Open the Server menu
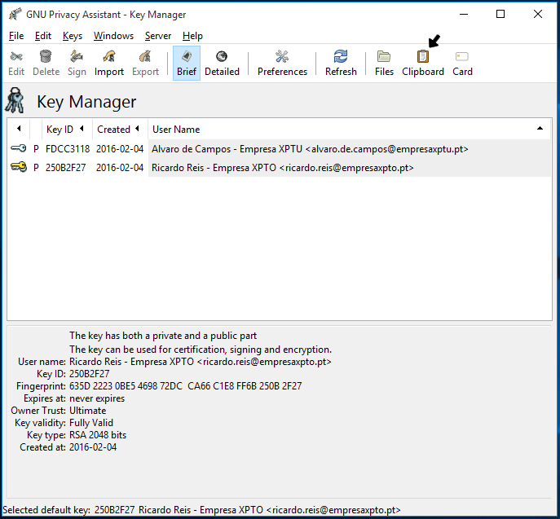The width and height of the screenshot is (560, 519). (158, 36)
